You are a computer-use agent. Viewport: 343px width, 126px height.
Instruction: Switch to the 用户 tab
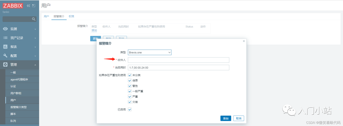[46, 17]
